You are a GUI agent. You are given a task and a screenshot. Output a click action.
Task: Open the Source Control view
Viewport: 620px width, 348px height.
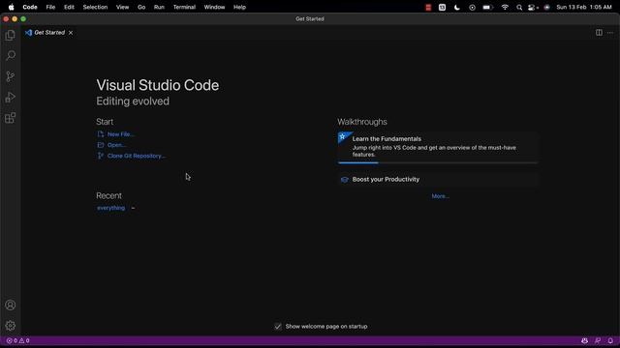[11, 76]
